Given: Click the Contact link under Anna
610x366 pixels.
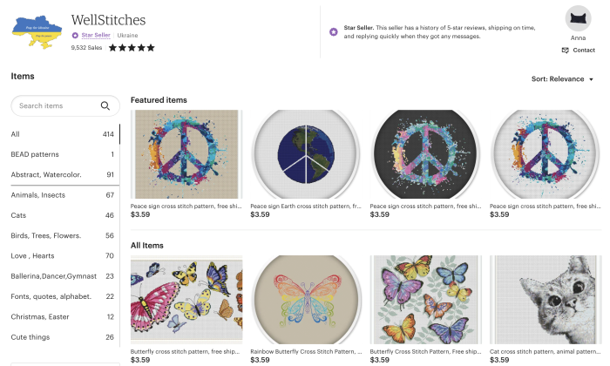Looking at the screenshot, I should click(x=584, y=51).
